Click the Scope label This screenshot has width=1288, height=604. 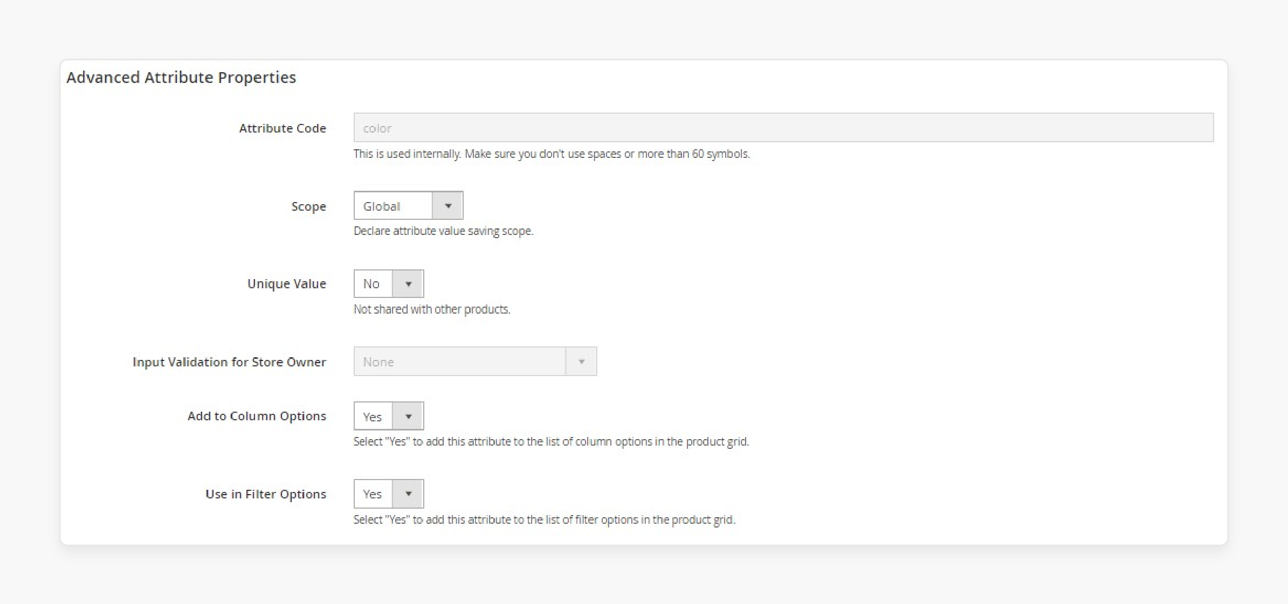[308, 206]
